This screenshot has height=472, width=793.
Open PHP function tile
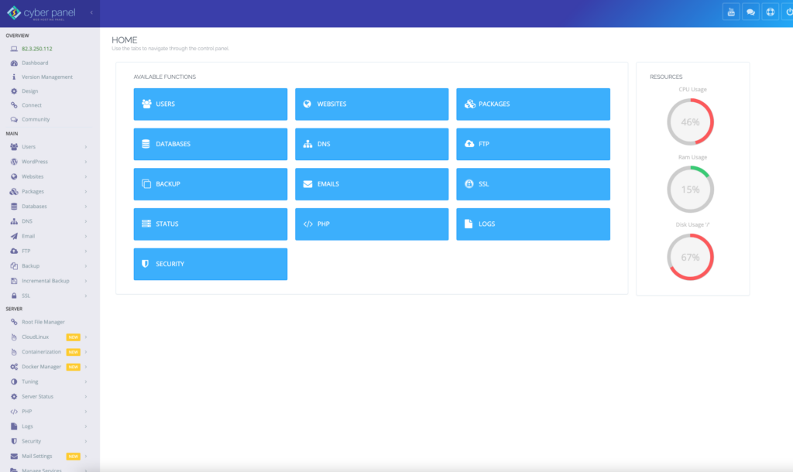372,224
